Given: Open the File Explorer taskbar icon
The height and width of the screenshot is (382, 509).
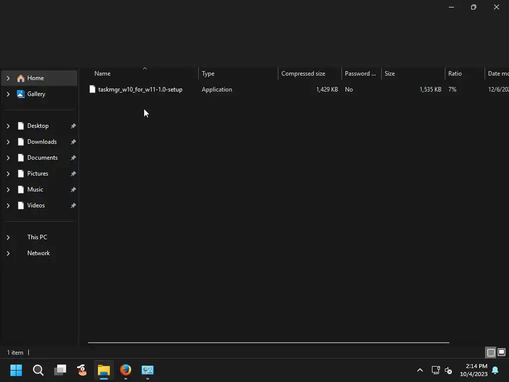Looking at the screenshot, I should (104, 370).
